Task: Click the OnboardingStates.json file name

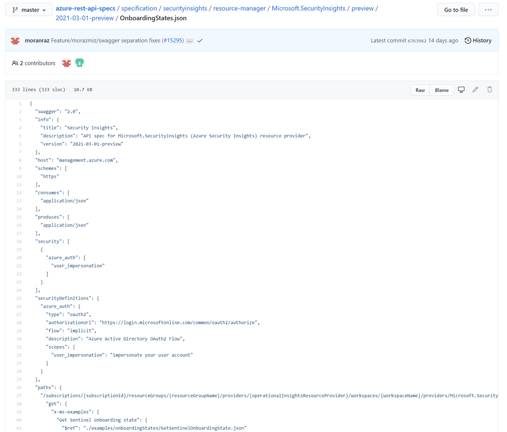Action: click(x=153, y=18)
